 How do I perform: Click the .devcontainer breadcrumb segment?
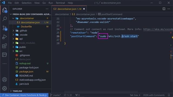62,14
